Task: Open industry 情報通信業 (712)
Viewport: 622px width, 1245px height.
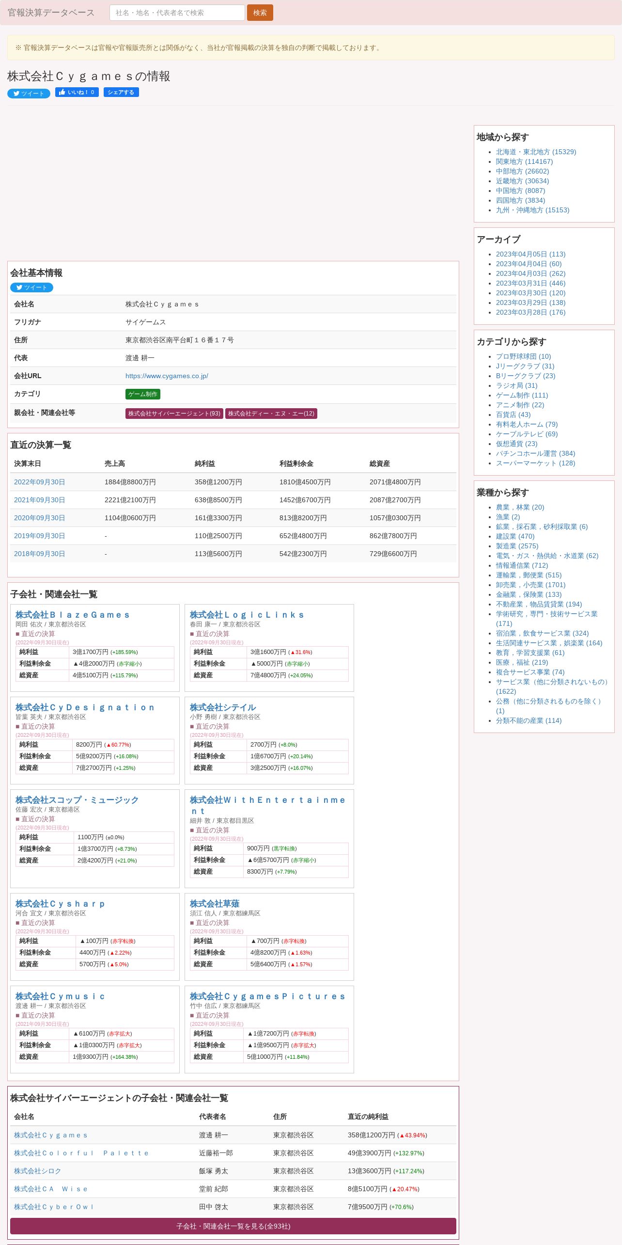Action: [522, 565]
